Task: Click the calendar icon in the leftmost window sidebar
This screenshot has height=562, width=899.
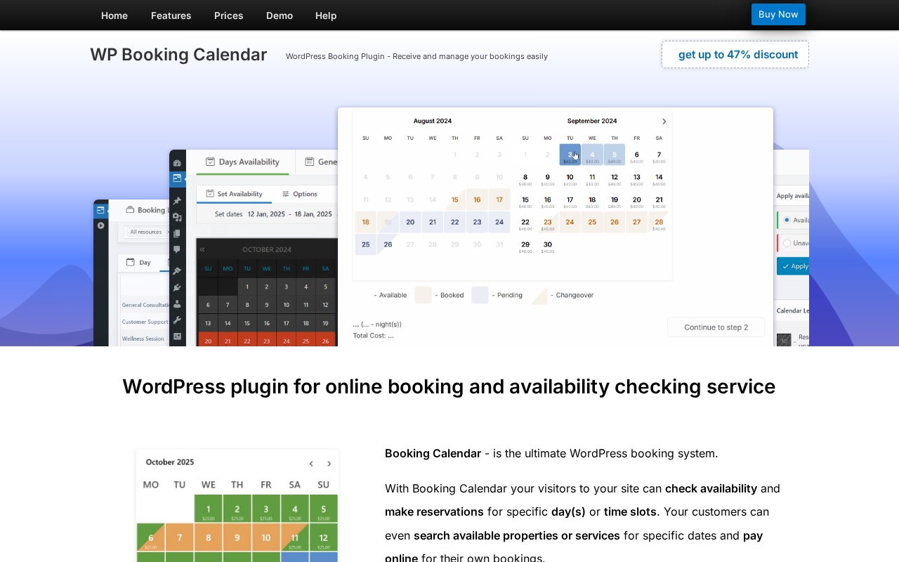Action: [x=101, y=209]
